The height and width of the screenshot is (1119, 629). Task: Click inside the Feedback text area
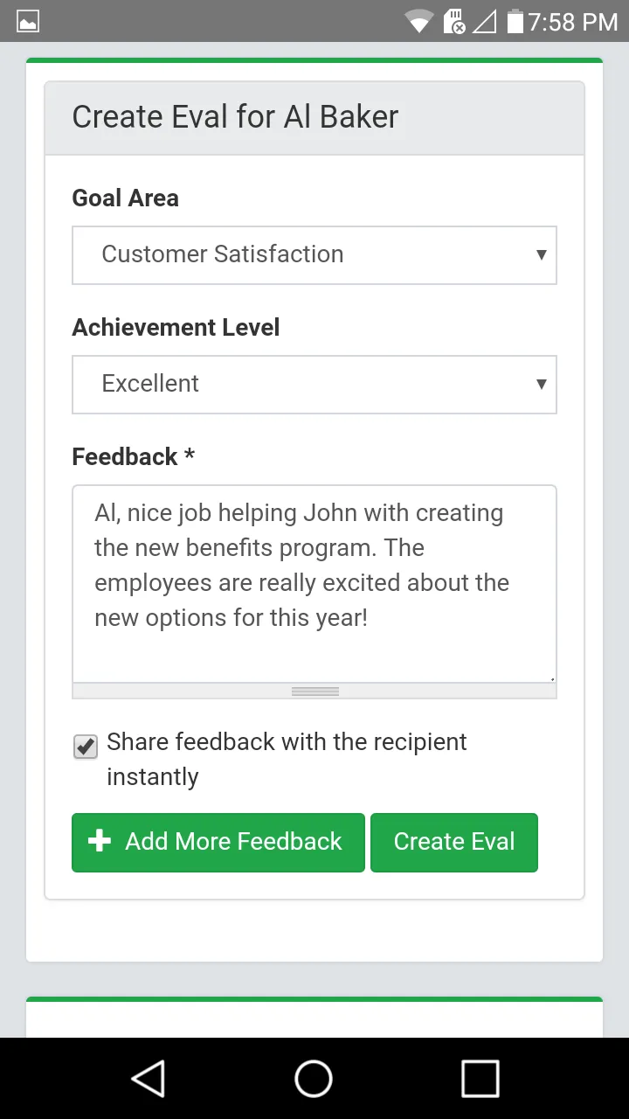click(314, 584)
